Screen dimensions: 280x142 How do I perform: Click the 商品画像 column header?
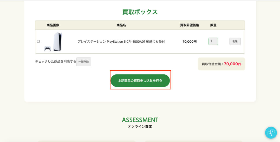[53, 25]
